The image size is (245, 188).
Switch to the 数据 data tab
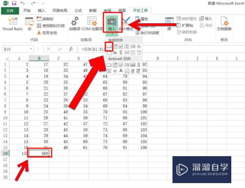point(93,11)
